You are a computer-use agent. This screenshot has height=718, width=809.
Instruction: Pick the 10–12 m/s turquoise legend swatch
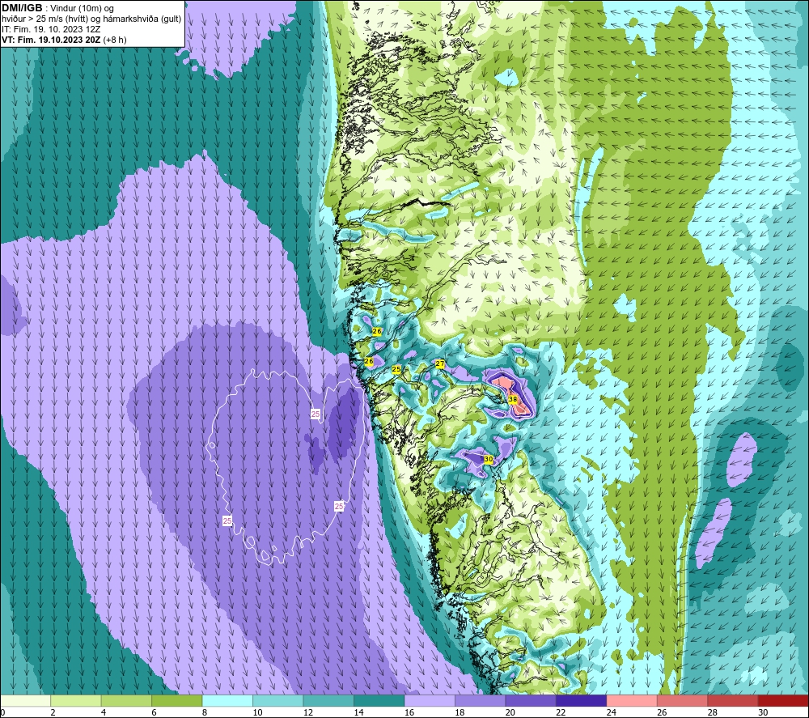point(278,700)
